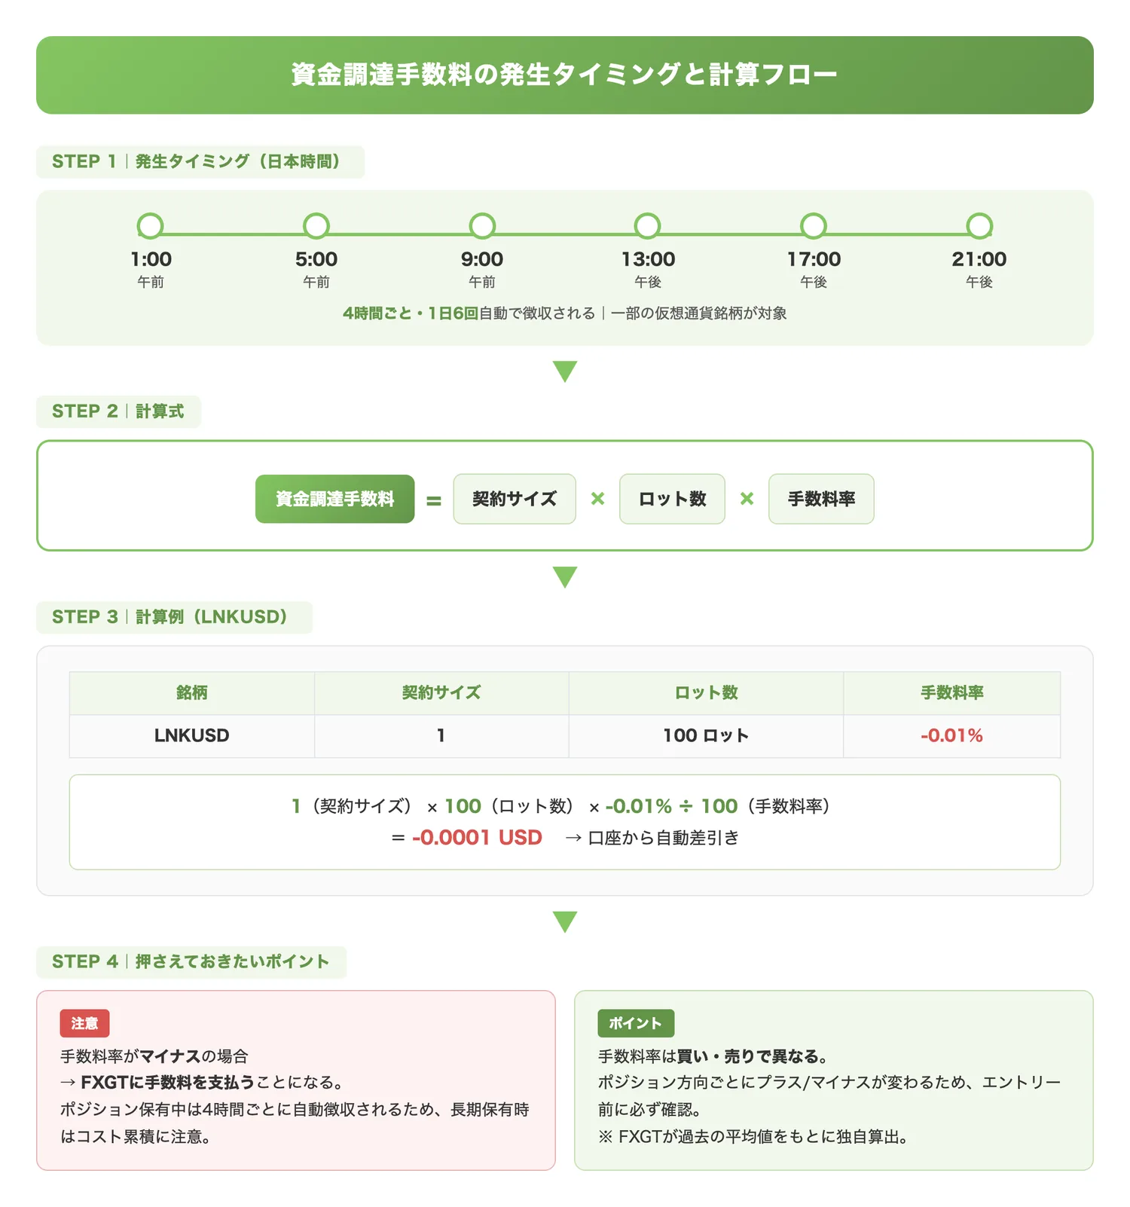The width and height of the screenshot is (1130, 1207).
Task: Click the STEP 2 計算式 label
Action: 118,411
